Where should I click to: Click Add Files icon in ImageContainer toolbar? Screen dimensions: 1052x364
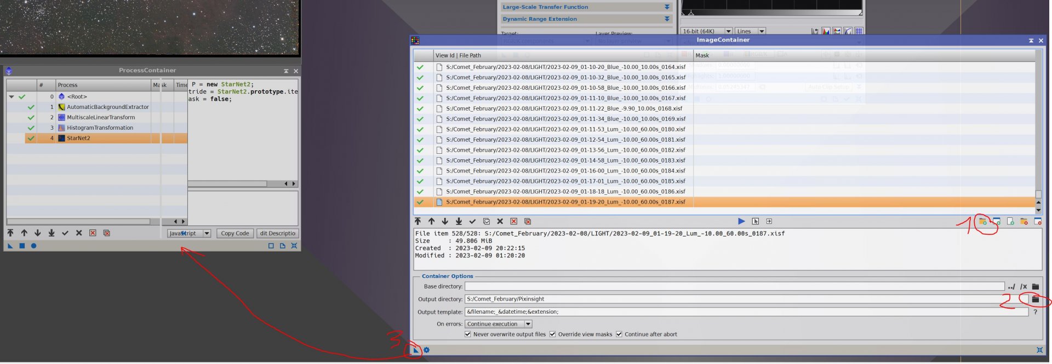click(x=983, y=221)
